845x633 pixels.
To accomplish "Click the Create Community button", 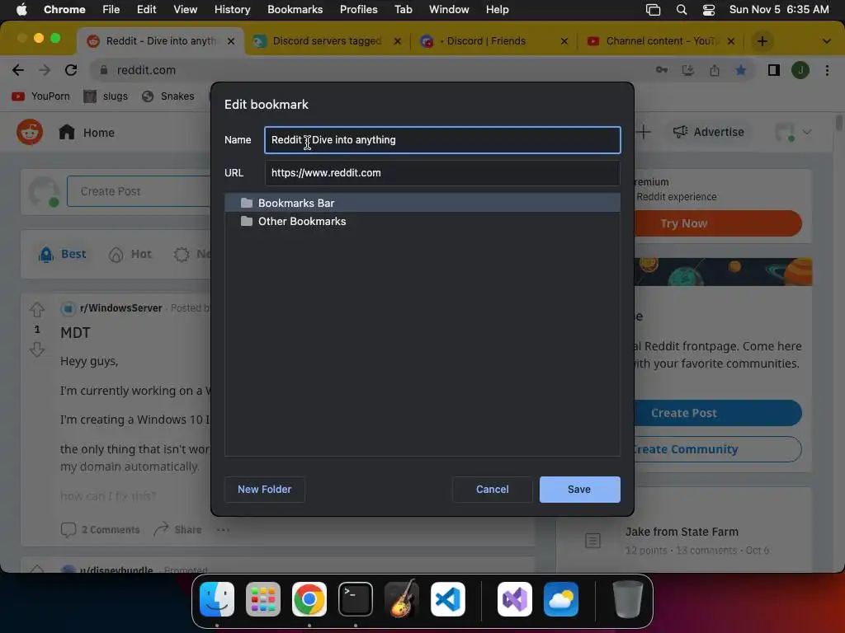I will pos(719,449).
